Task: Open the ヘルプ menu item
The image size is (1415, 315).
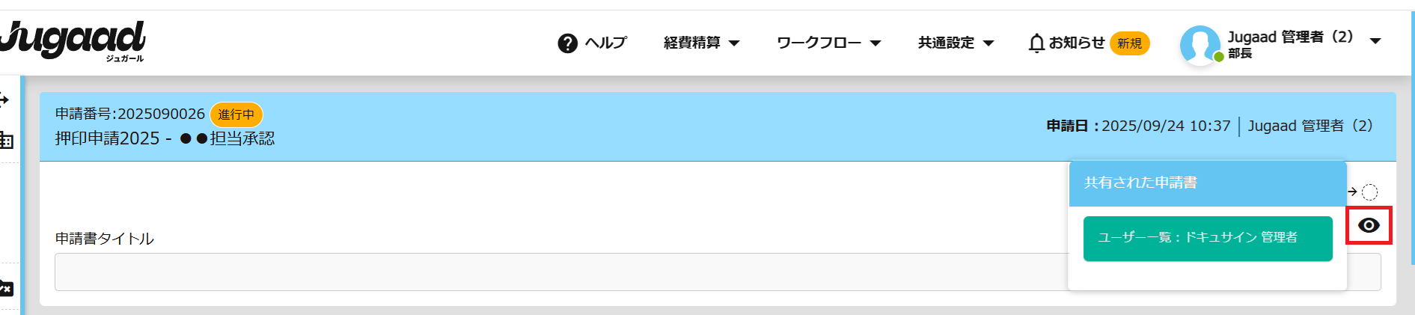Action: click(605, 43)
